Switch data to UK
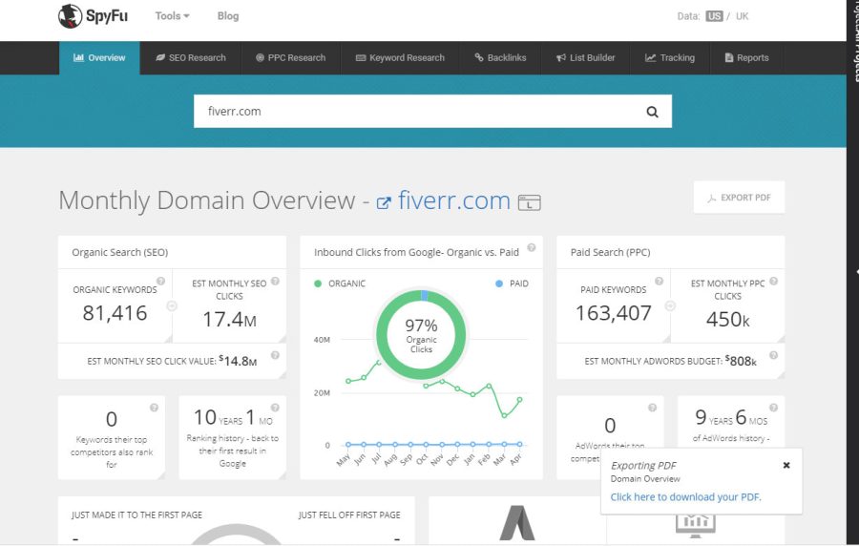 (742, 16)
